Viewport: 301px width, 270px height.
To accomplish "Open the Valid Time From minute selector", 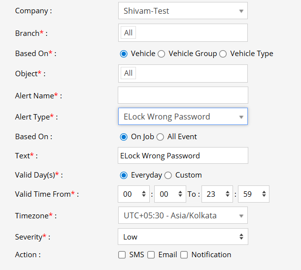I will coord(170,194).
